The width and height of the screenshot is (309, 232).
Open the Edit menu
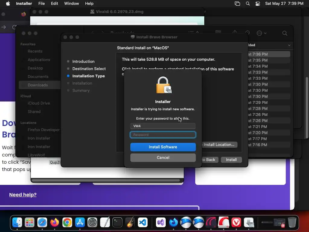(x=54, y=3)
